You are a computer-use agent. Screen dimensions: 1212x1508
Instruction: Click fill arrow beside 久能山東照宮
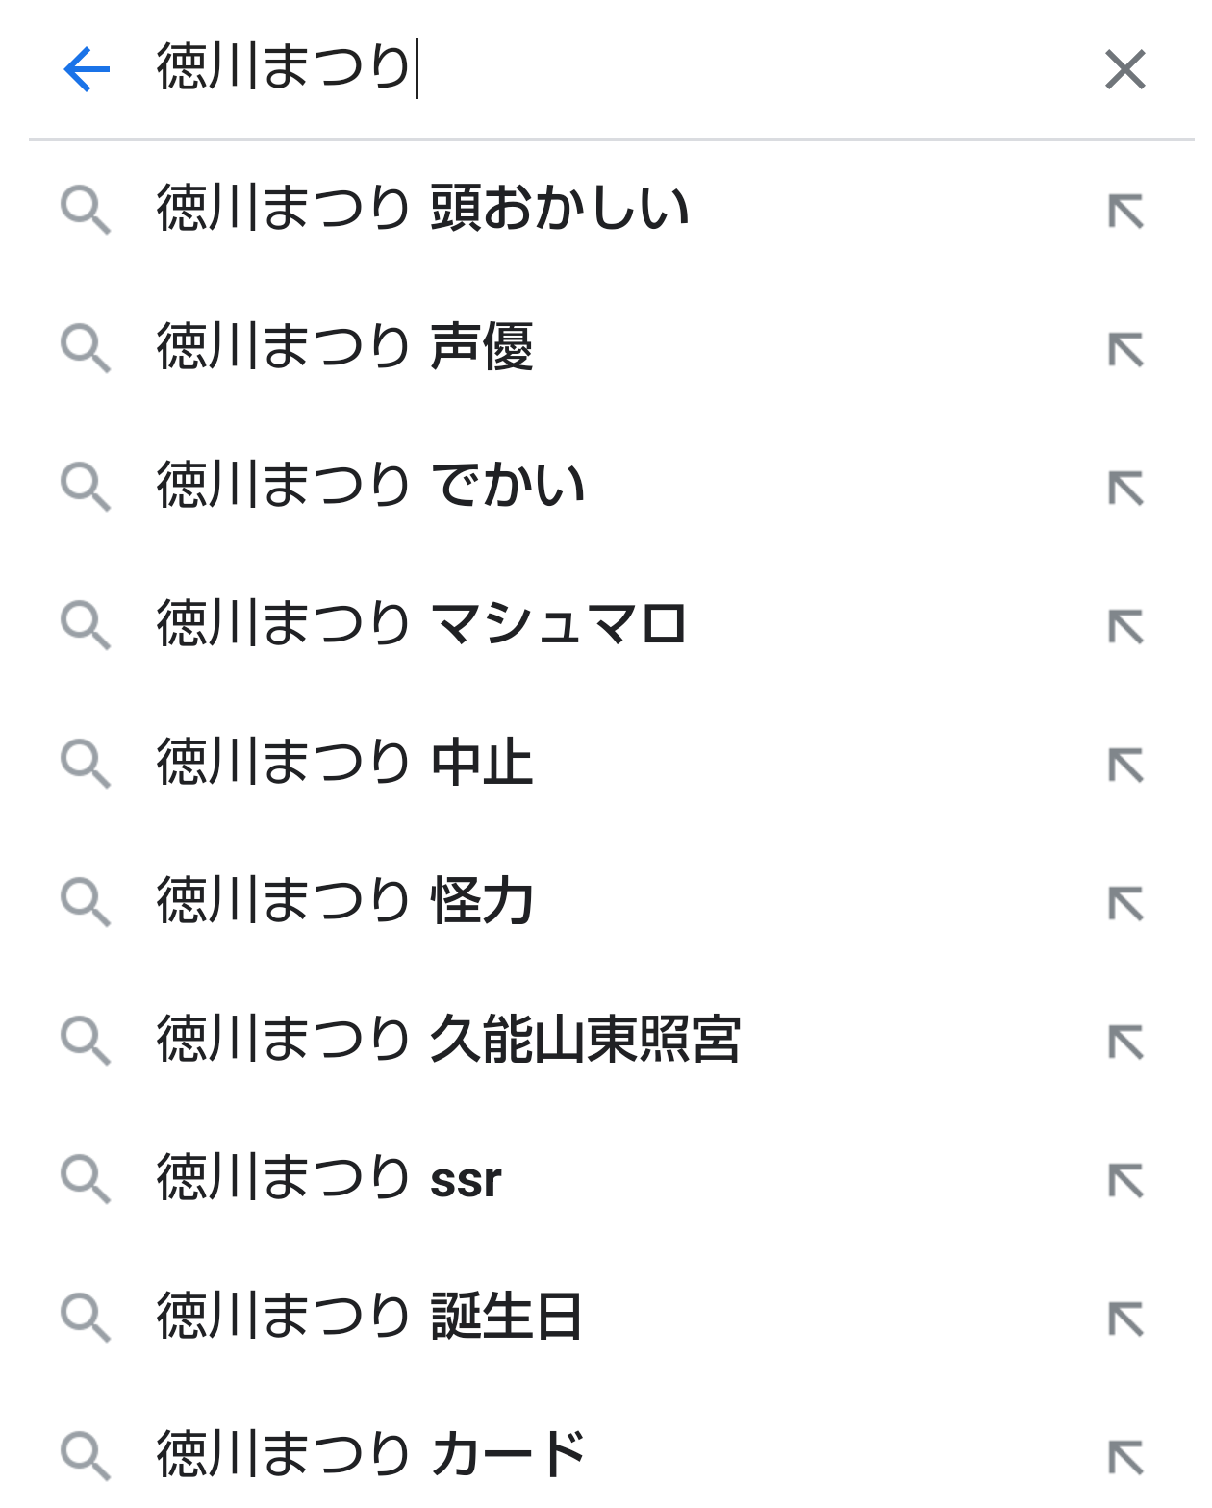point(1125,1042)
